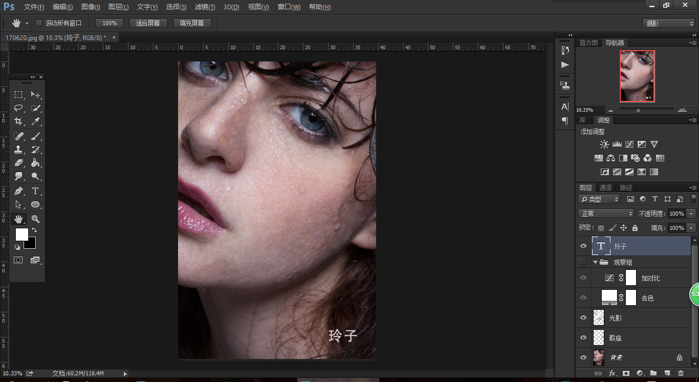Open Hand tool preset picker arrow
Viewport: 699px width, 382px height.
pos(27,24)
